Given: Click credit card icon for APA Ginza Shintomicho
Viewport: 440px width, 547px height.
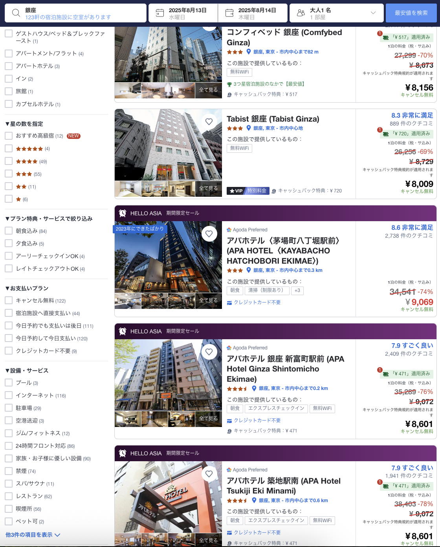Looking at the screenshot, I should point(229,421).
